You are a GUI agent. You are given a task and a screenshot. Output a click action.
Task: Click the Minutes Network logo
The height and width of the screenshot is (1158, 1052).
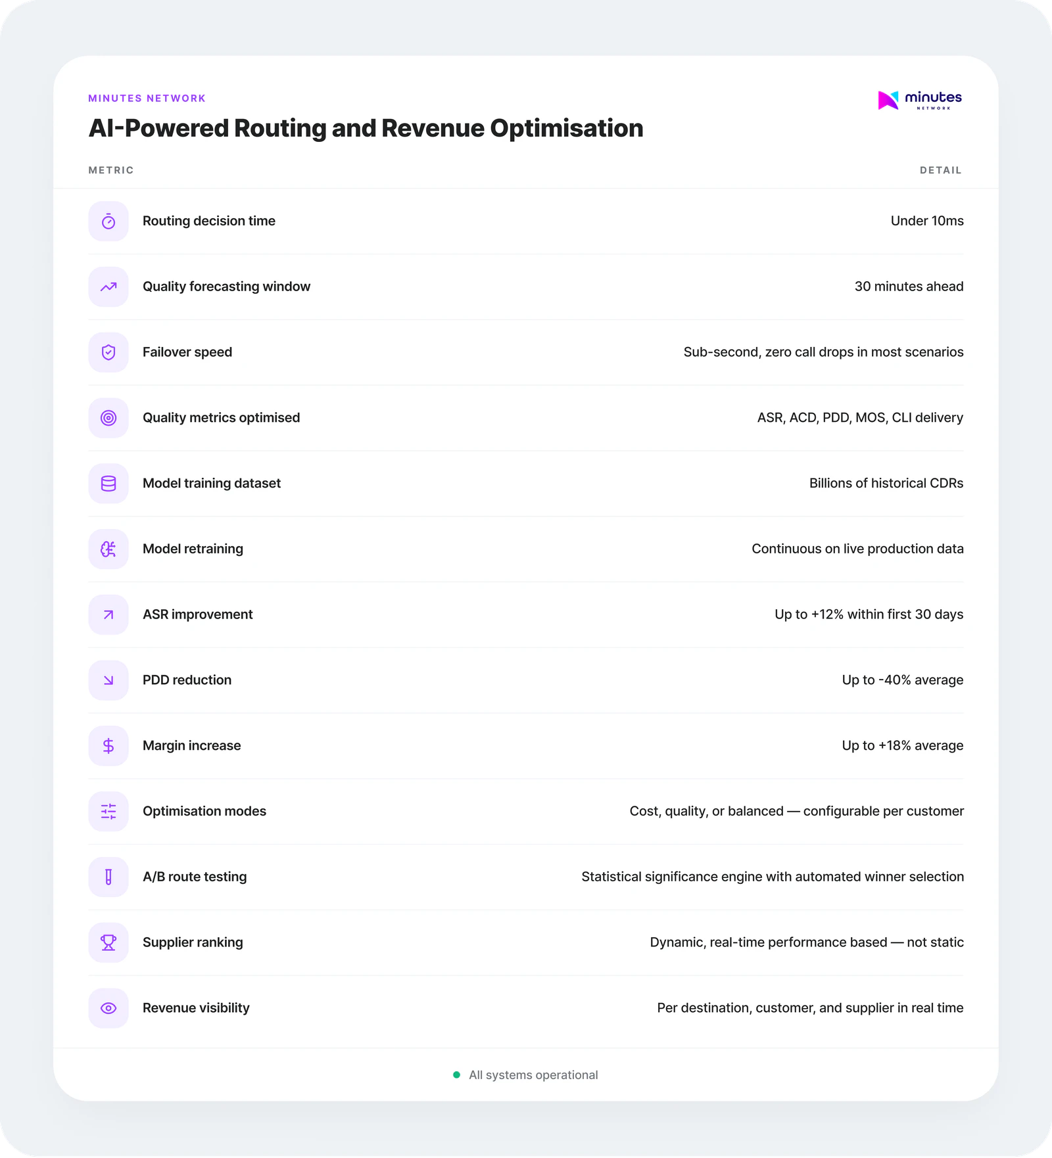919,100
